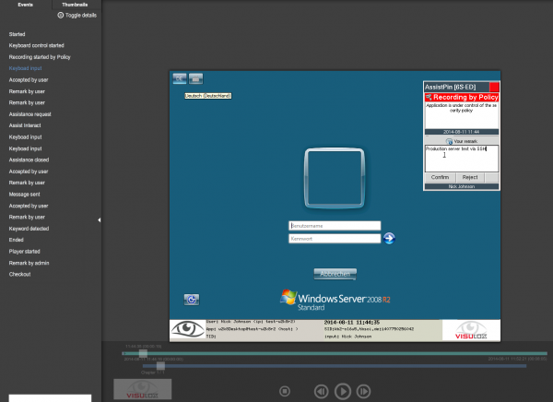The width and height of the screenshot is (553, 402).
Task: Select Recording started by Policy event
Action: 40,57
